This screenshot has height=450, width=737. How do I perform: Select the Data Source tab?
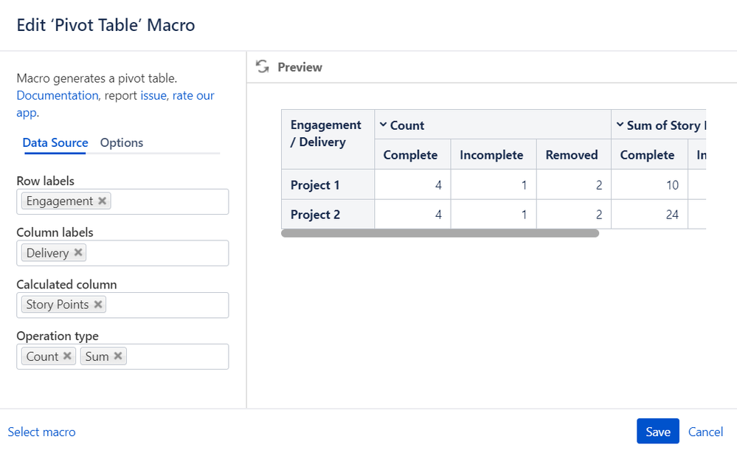pos(55,142)
